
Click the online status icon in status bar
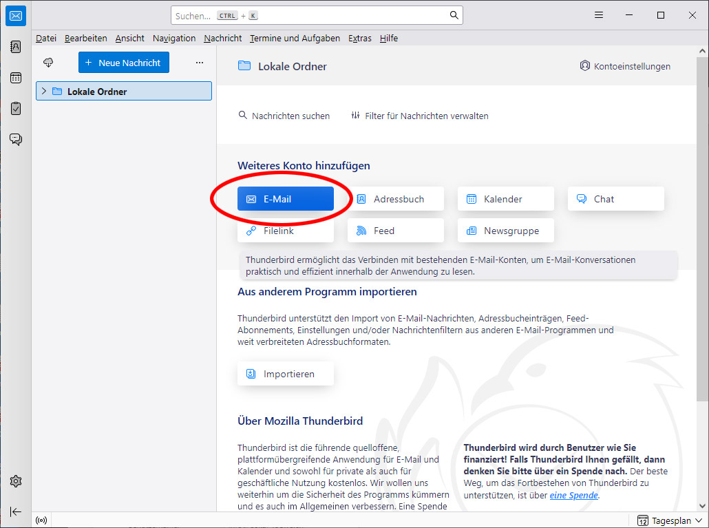coord(41,520)
